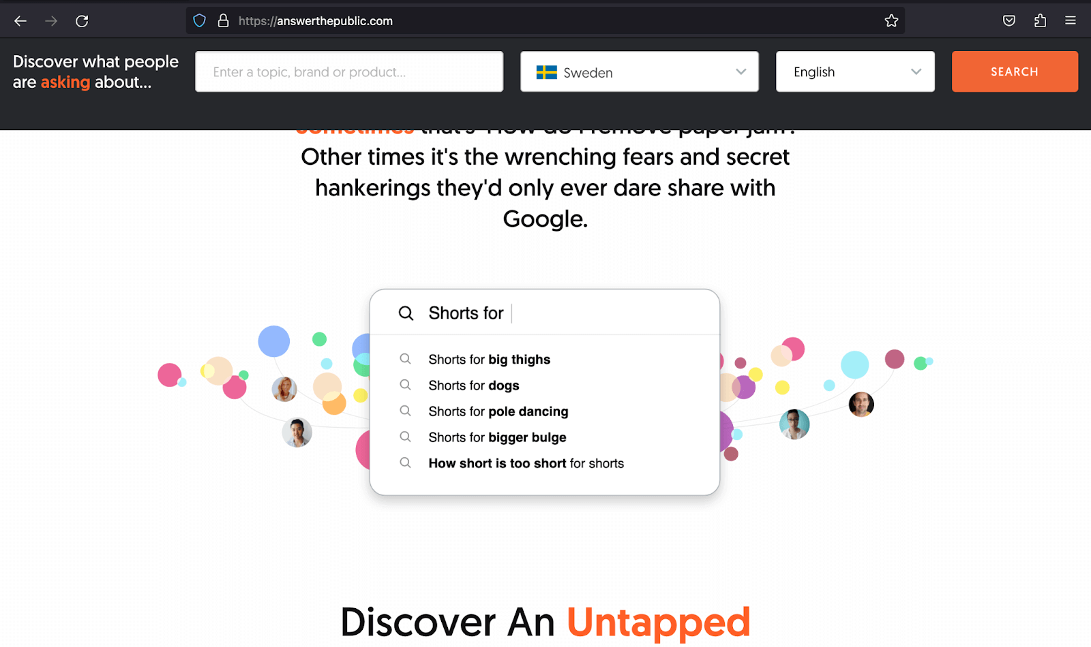Viewport: 1091px width, 647px height.
Task: Reload the page with the refresh icon
Action: (x=82, y=21)
